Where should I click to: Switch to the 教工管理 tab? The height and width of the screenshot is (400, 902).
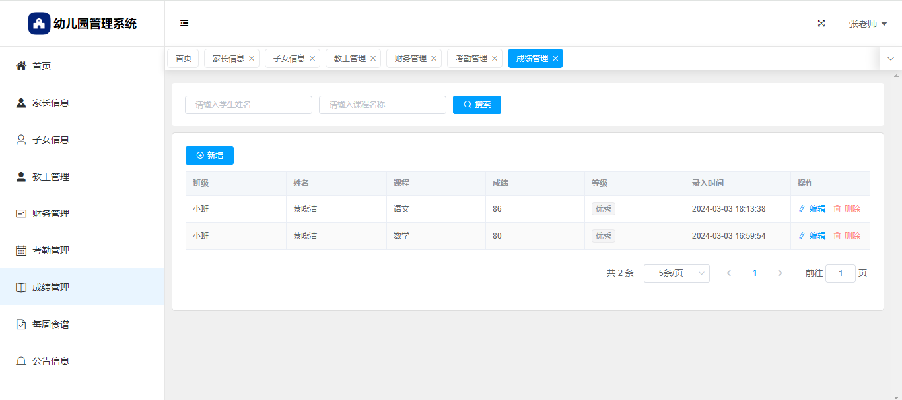(349, 59)
